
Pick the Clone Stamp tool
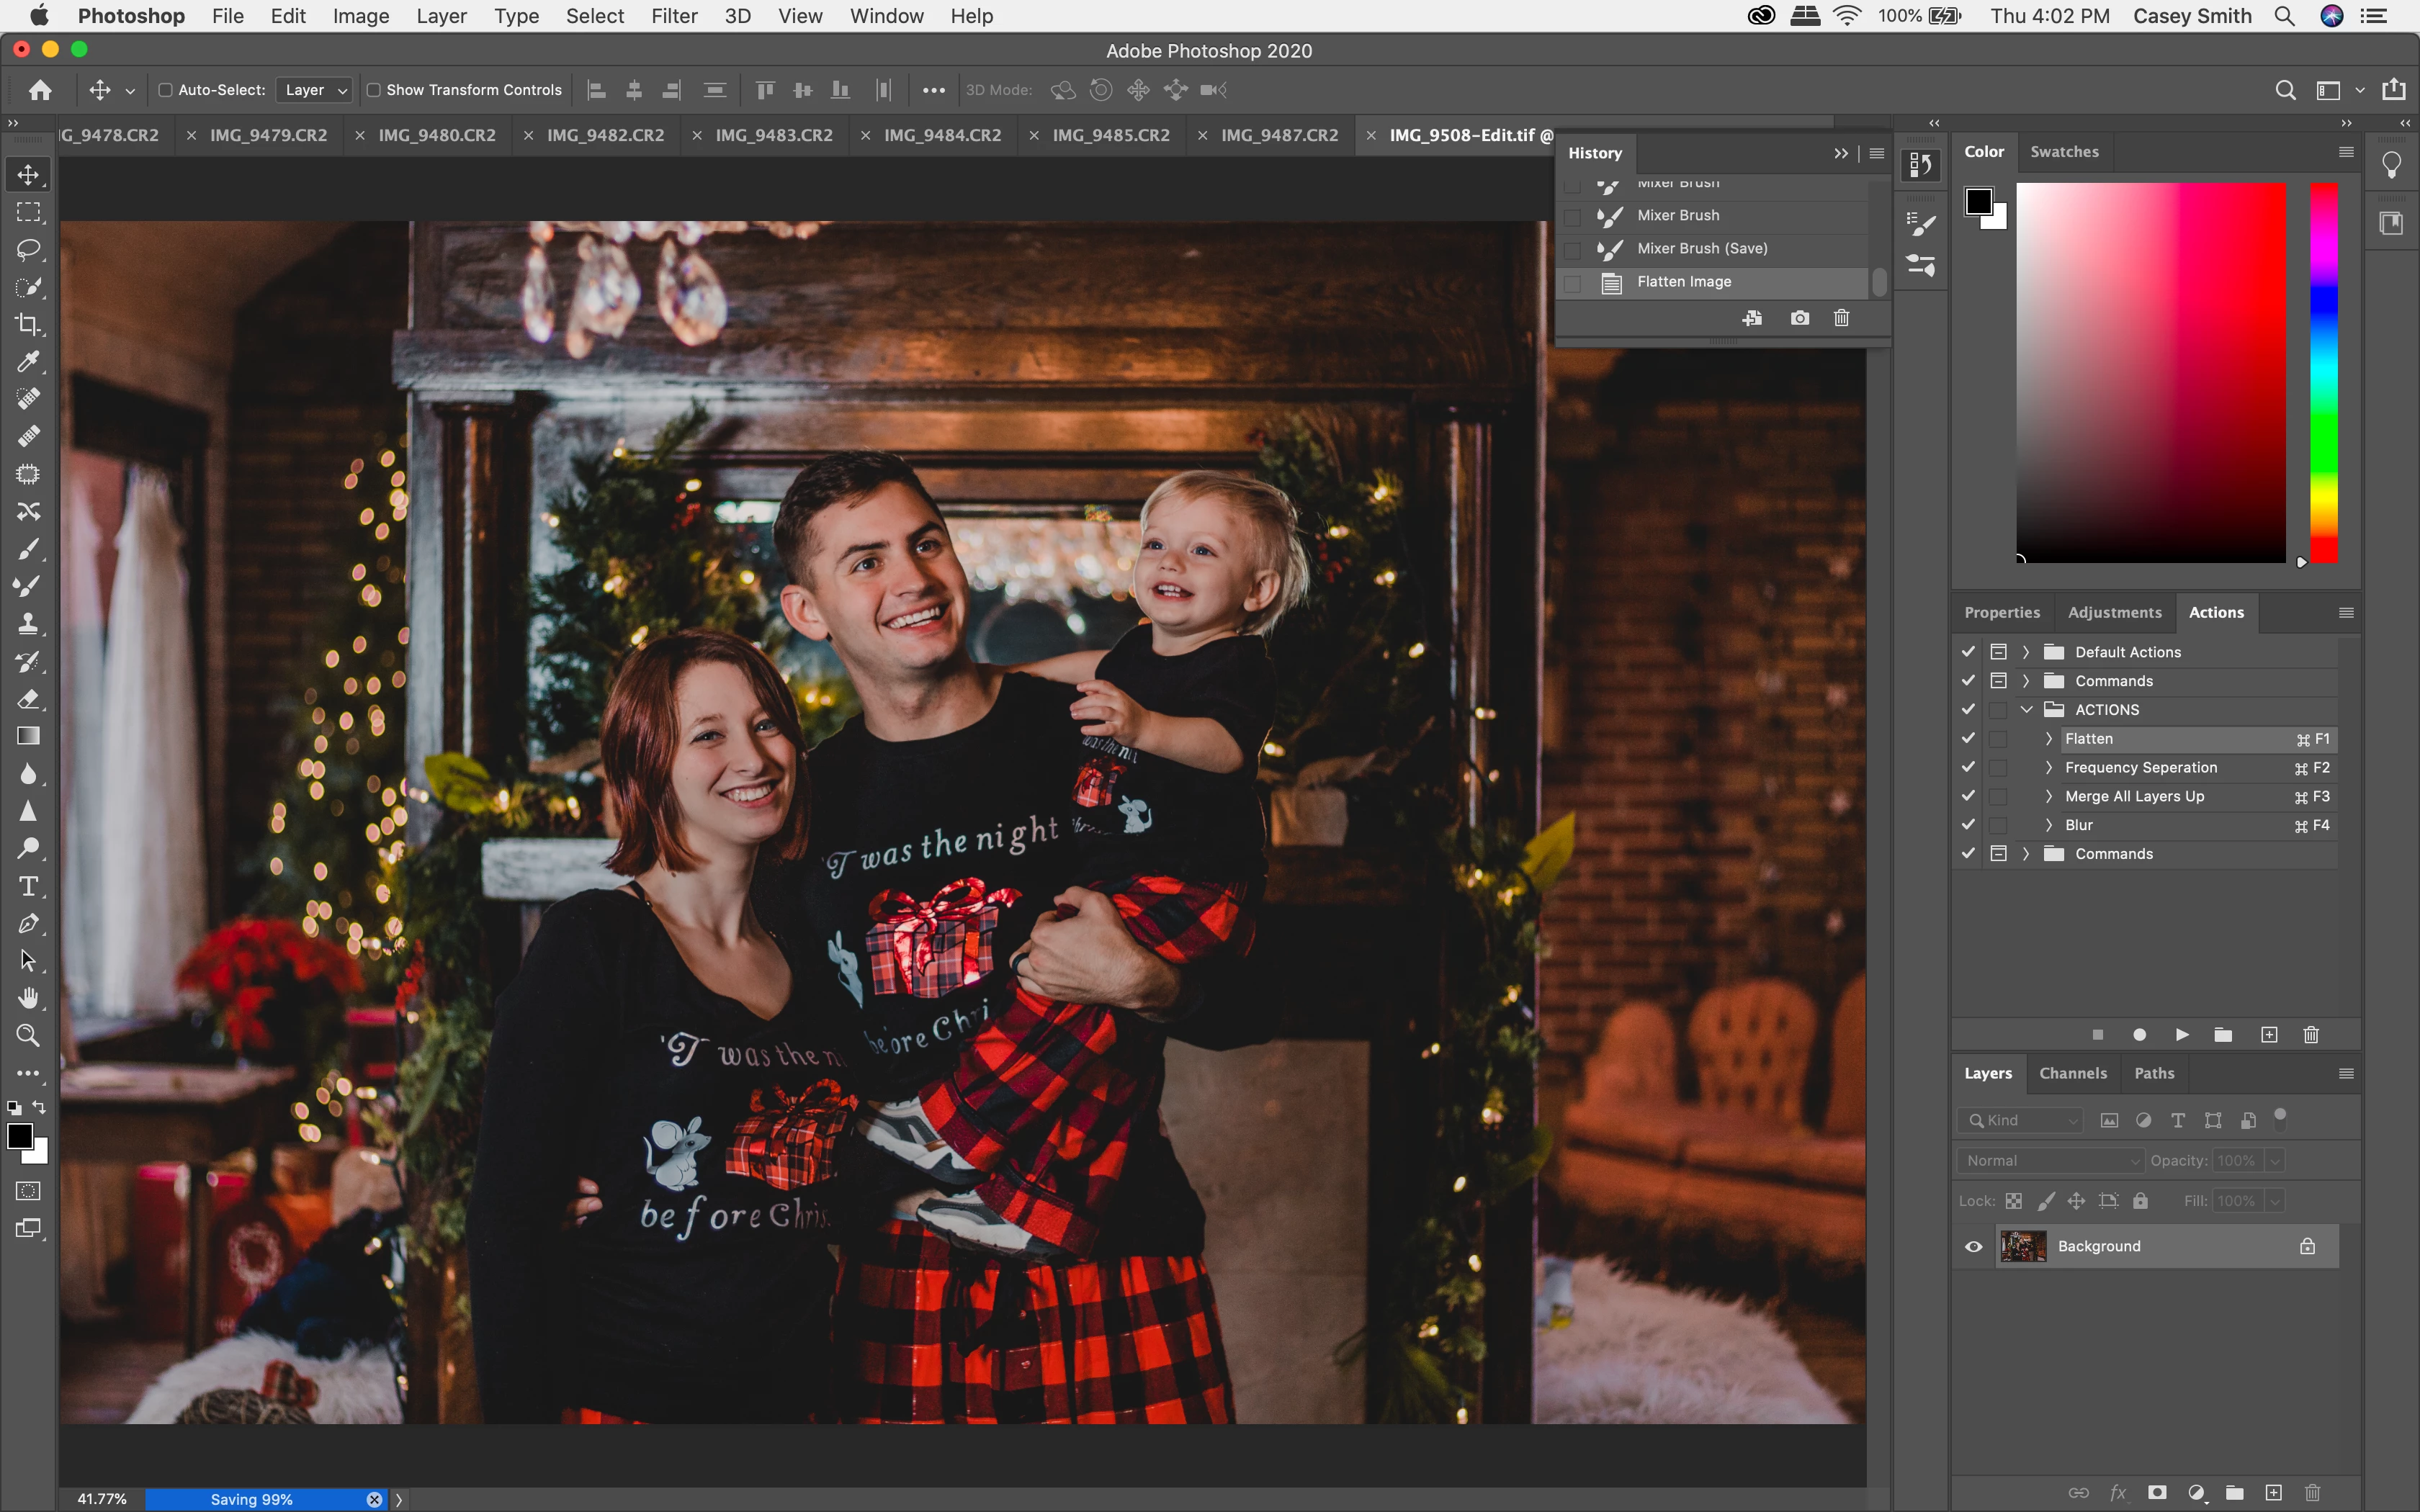pos(28,624)
